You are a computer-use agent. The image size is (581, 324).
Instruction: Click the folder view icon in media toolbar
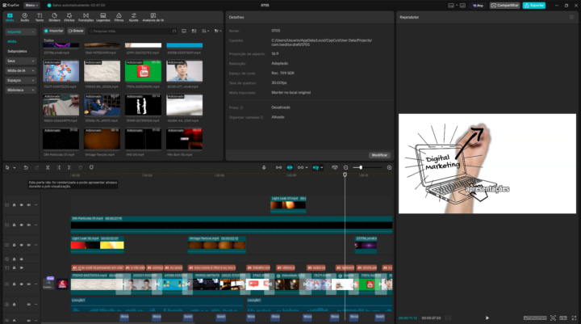[184, 32]
